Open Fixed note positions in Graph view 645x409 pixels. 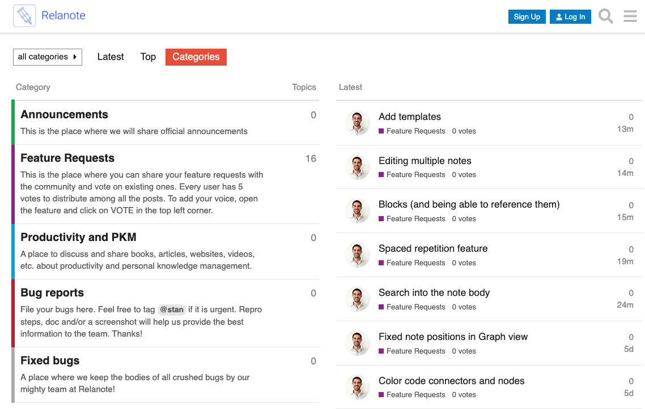(453, 337)
